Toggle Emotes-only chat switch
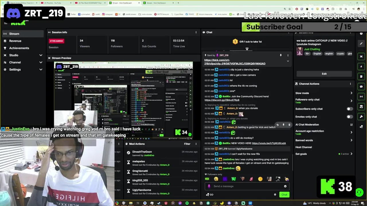This screenshot has height=206, width=367. pyautogui.click(x=350, y=117)
